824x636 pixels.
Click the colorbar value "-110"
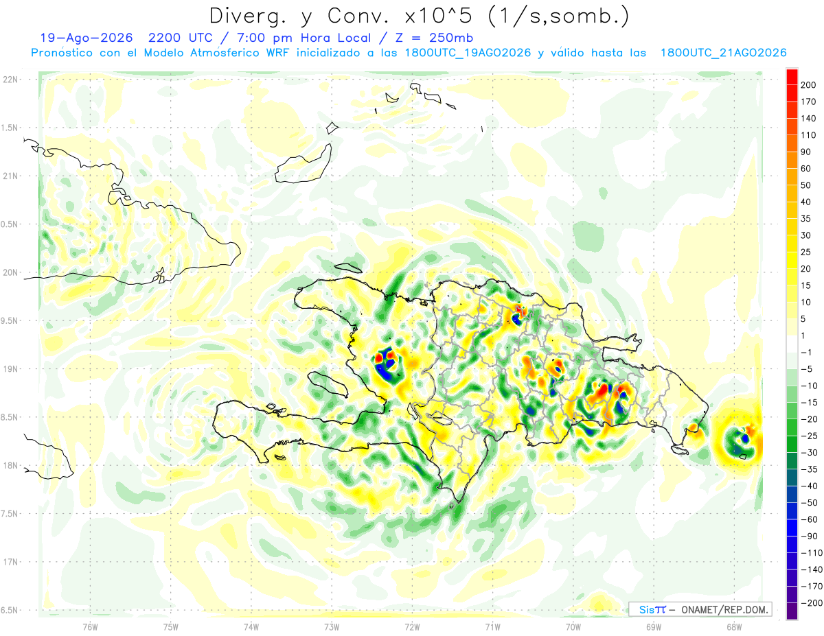pos(810,552)
